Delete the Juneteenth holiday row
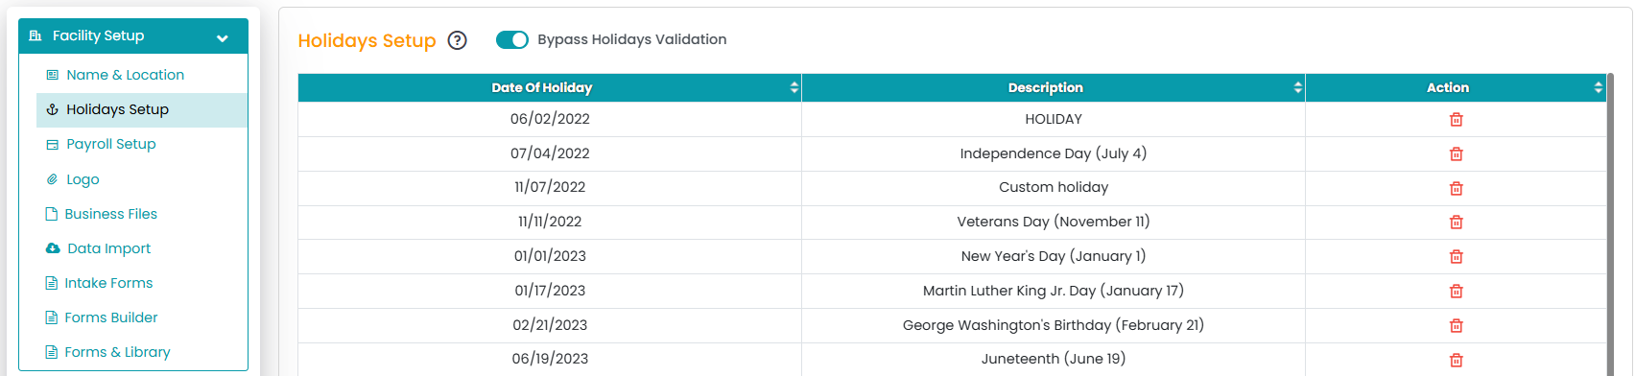The height and width of the screenshot is (376, 1635). pos(1456,360)
